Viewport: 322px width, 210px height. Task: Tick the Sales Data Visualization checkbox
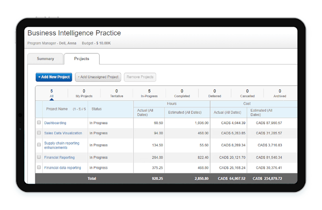click(39, 133)
